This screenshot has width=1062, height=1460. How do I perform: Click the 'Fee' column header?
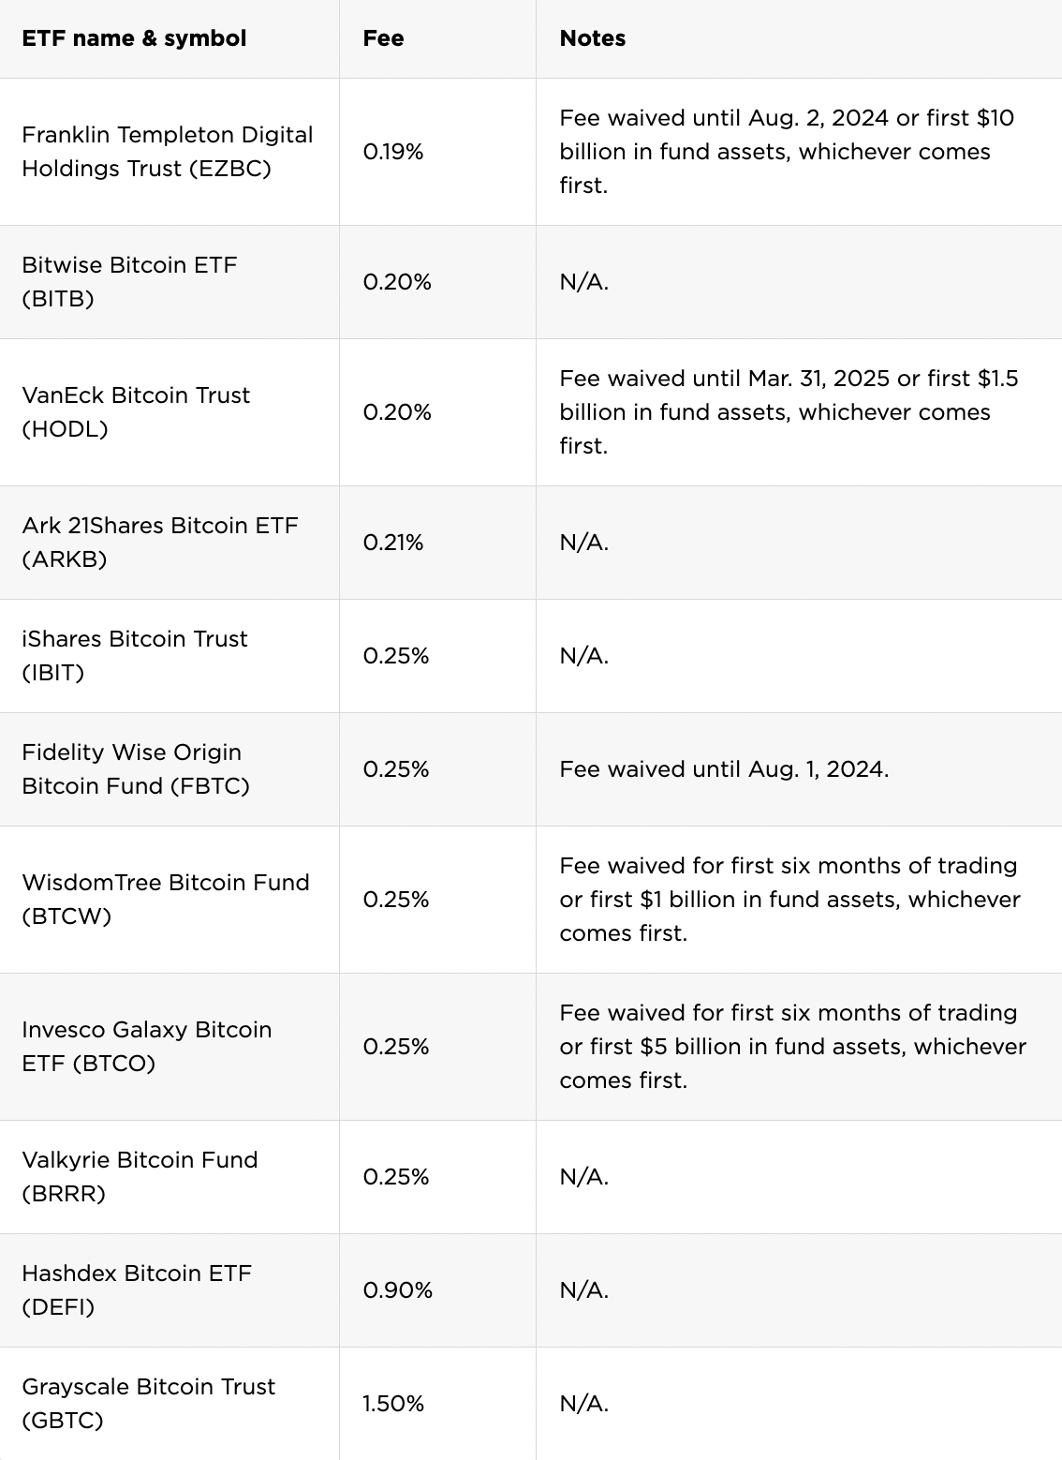(x=383, y=38)
